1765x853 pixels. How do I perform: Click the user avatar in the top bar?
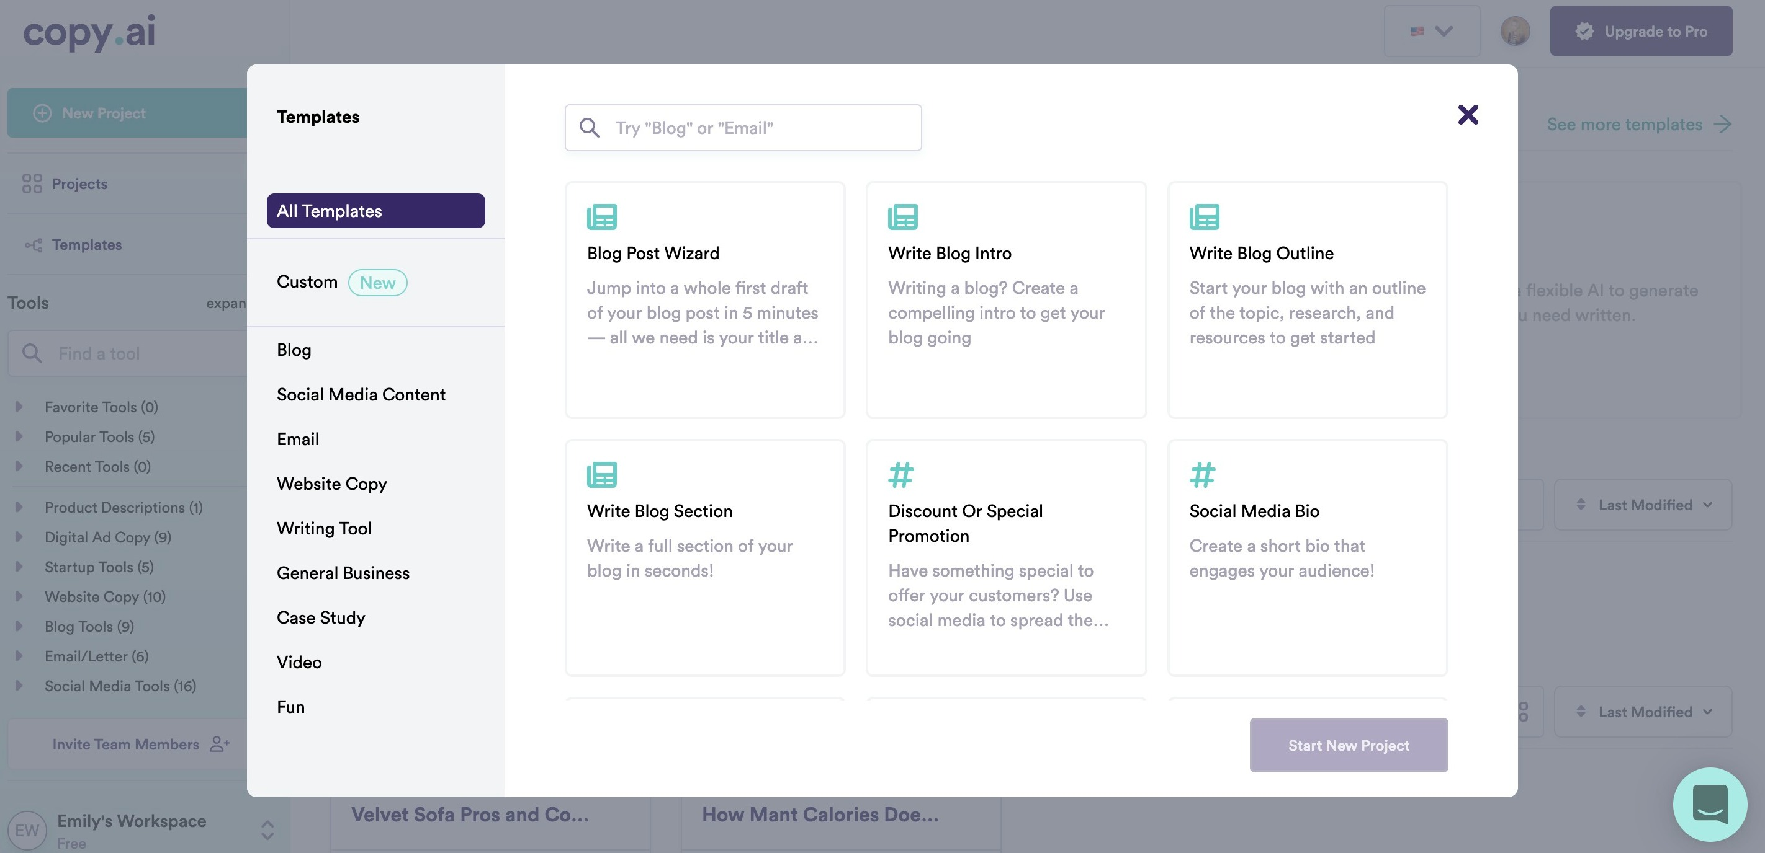[x=1515, y=31]
